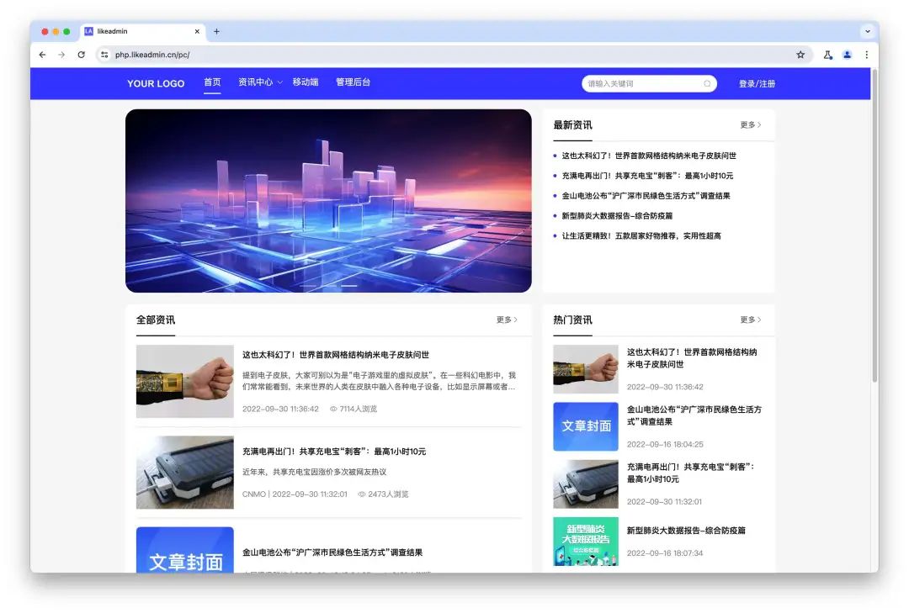This screenshot has height=613, width=909.
Task: Click the power bank thumbnail in 热门资讯
Action: click(586, 484)
